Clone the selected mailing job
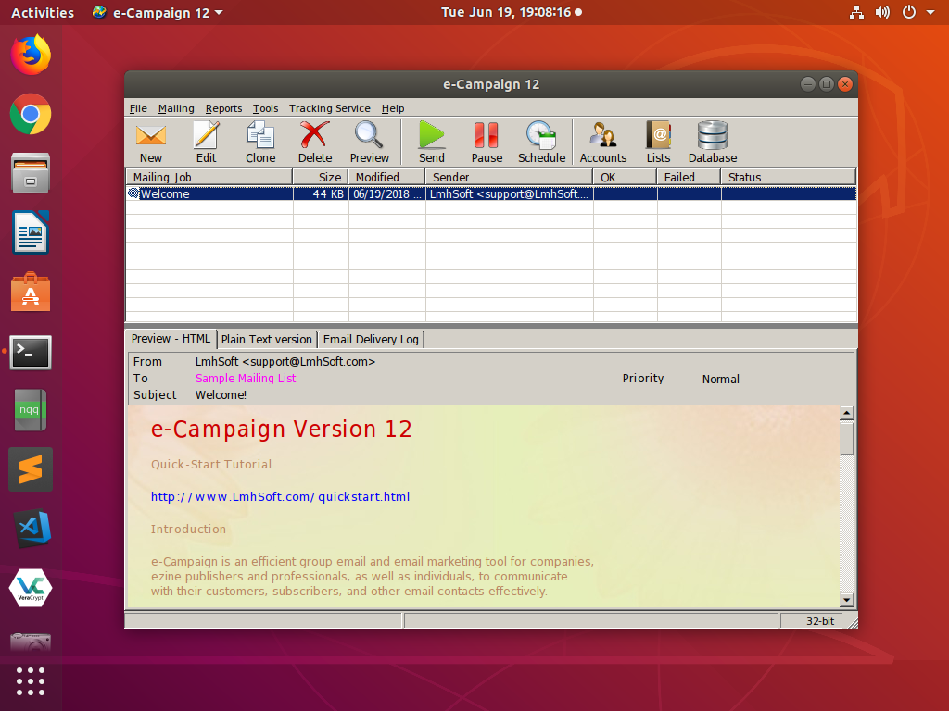 point(260,142)
